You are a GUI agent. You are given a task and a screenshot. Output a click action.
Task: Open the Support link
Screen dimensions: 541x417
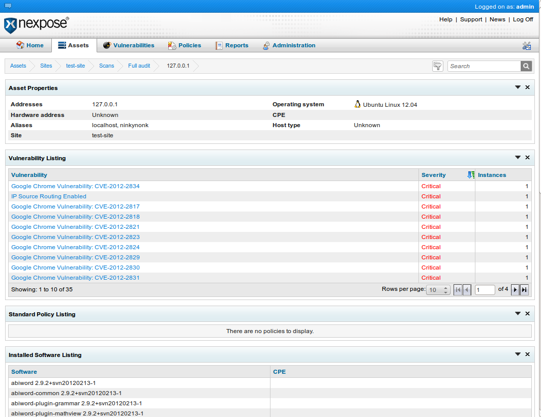pyautogui.click(x=471, y=19)
